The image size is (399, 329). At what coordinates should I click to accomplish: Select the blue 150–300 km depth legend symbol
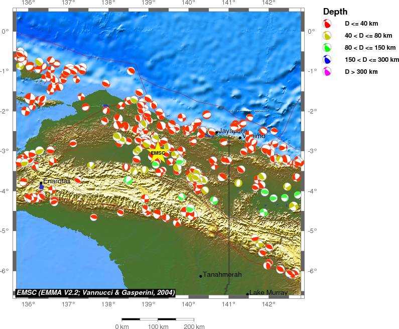327,60
